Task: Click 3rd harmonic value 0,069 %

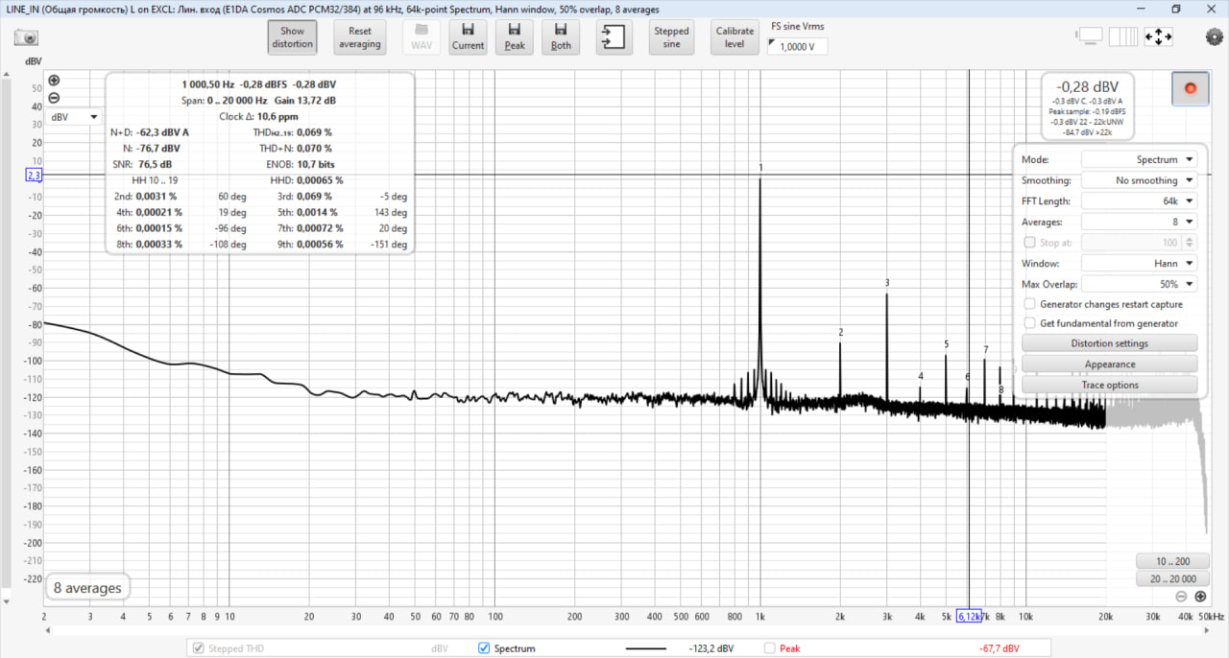Action: click(315, 196)
